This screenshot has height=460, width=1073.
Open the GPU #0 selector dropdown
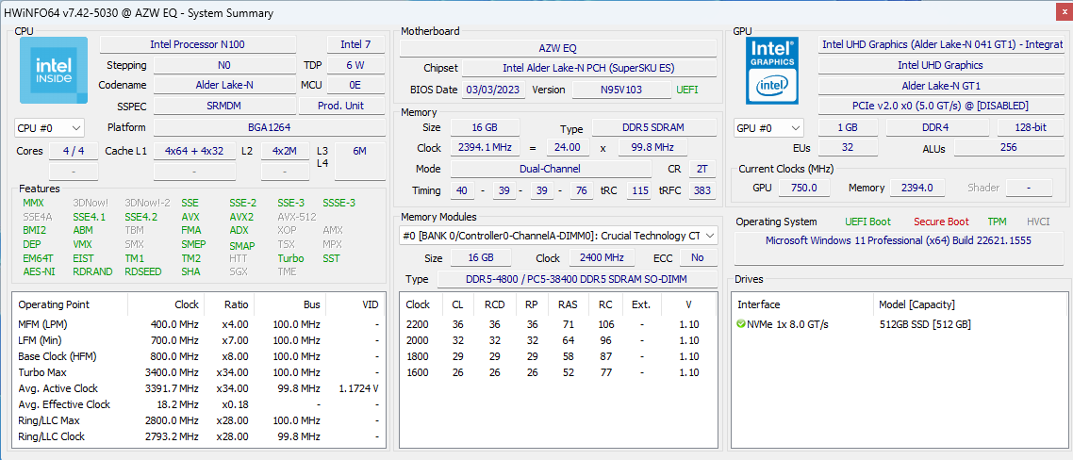tap(769, 128)
